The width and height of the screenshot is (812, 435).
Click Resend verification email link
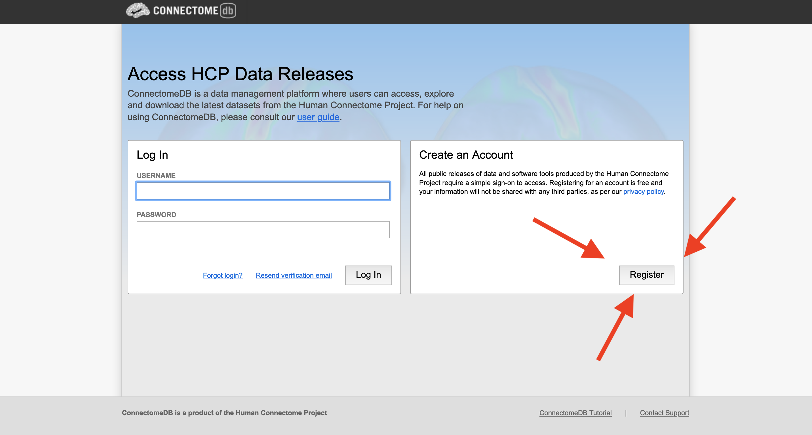click(294, 275)
